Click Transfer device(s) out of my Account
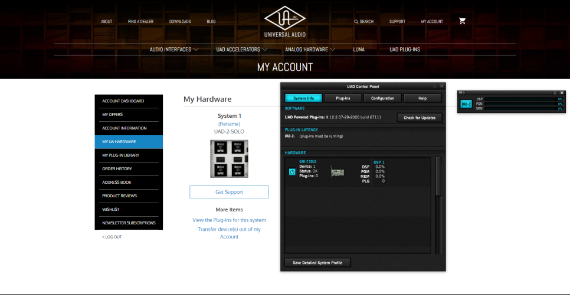Viewport: 570px width, 295px height. (x=229, y=233)
